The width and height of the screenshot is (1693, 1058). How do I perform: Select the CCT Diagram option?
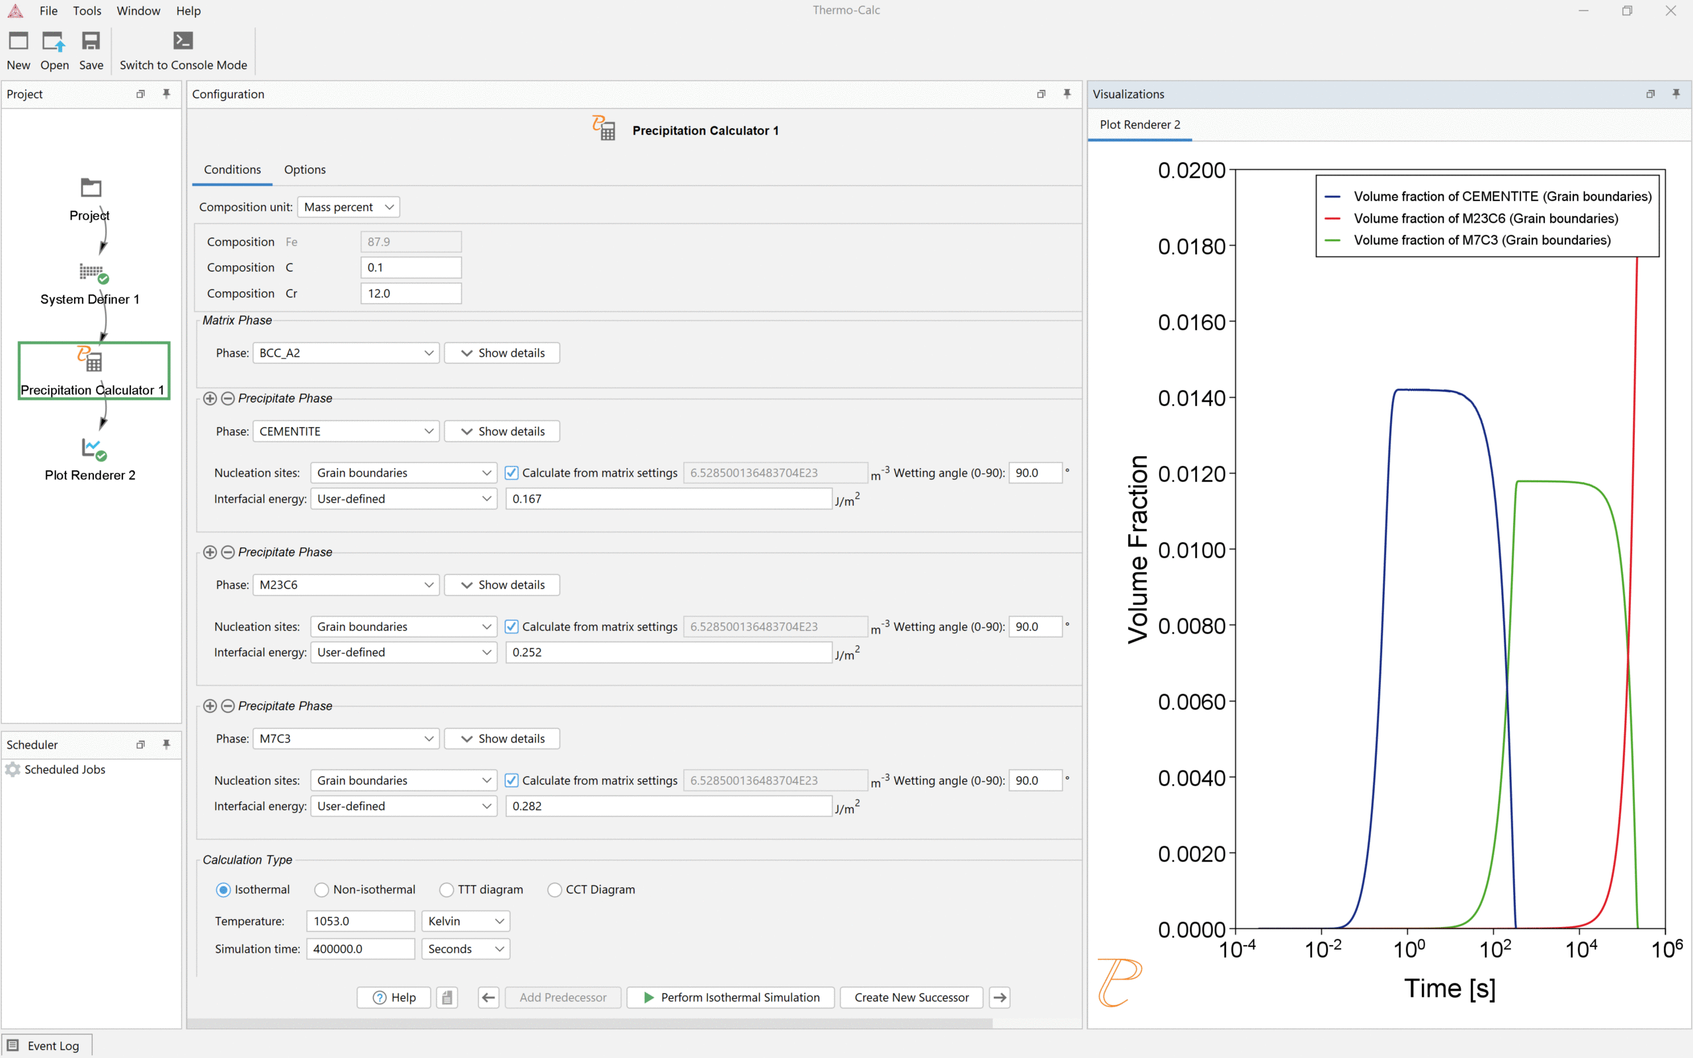click(x=554, y=890)
